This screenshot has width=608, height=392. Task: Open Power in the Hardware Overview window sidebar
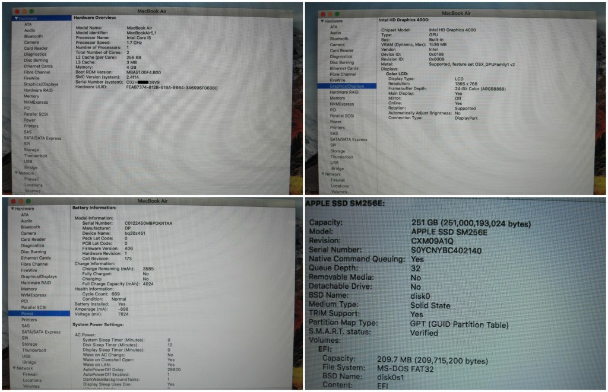[30, 120]
